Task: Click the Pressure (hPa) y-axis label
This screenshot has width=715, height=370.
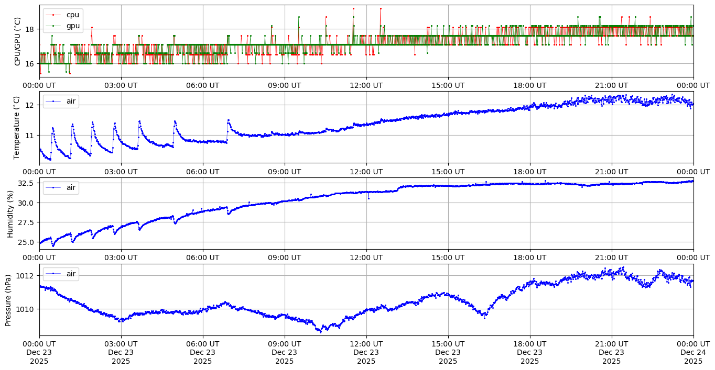Action: pyautogui.click(x=8, y=300)
